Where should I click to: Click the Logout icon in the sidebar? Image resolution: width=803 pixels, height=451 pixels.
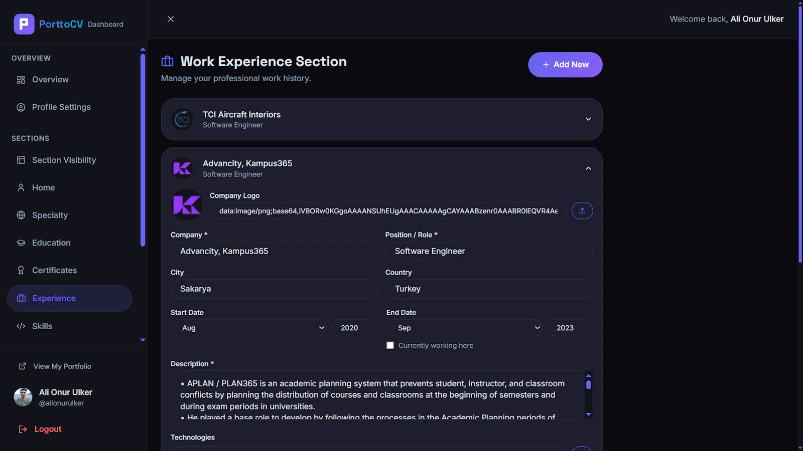[23, 429]
